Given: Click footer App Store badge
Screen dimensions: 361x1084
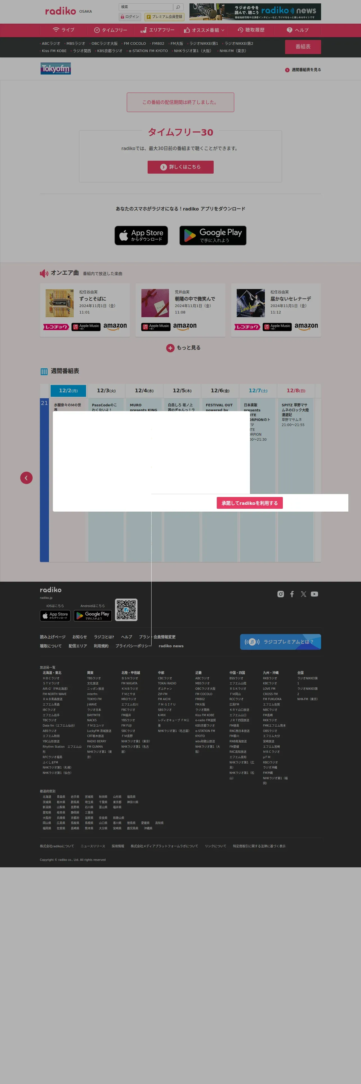Looking at the screenshot, I should pos(55,616).
